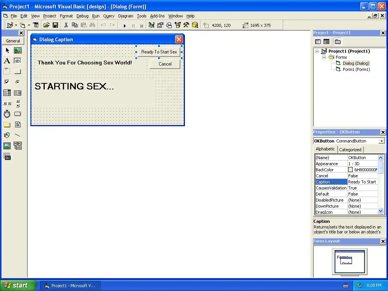
Task: Select the Image control tool
Action: 7,146
